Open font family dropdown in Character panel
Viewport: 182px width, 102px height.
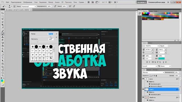pyautogui.click(x=152, y=46)
